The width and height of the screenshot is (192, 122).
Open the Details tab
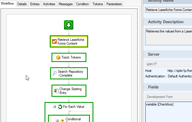pos(22,4)
